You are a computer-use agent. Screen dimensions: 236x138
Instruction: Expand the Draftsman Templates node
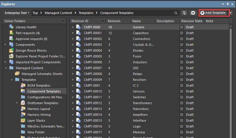click(17, 103)
